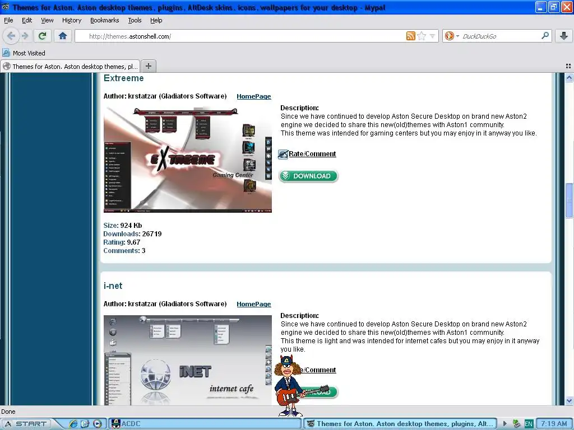Click the Done status bar text
Screen dimensions: 574x430
(x=8, y=412)
